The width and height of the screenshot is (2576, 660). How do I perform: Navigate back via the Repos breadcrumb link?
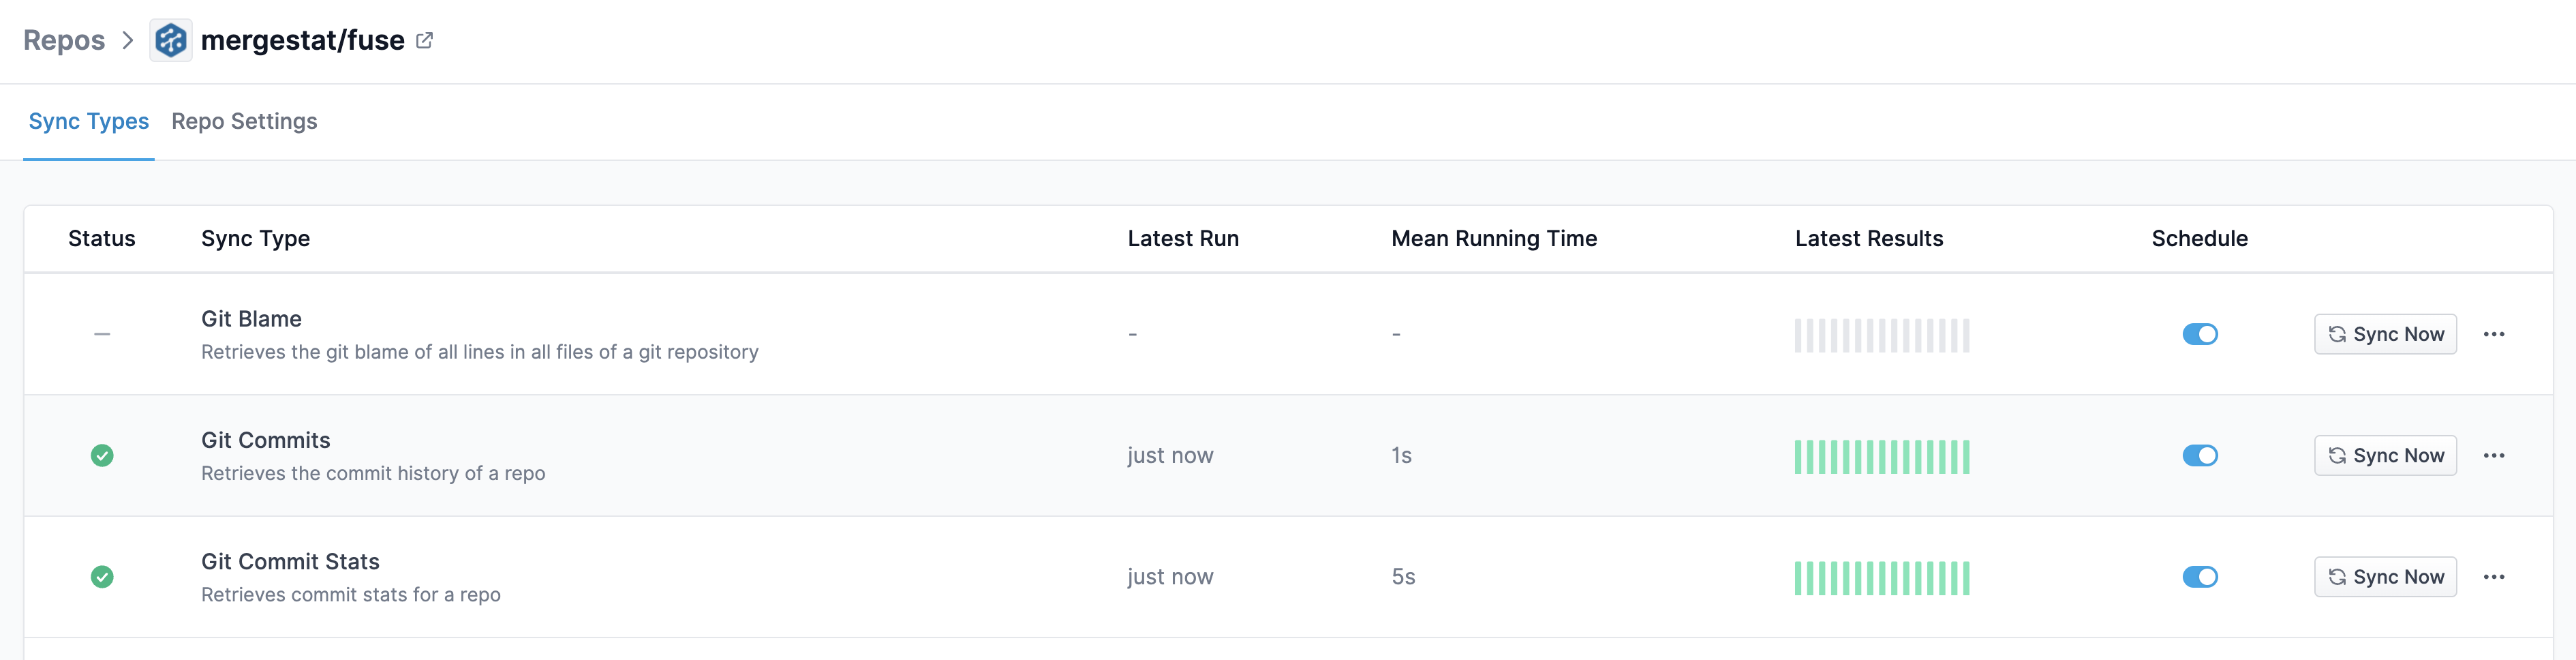64,40
